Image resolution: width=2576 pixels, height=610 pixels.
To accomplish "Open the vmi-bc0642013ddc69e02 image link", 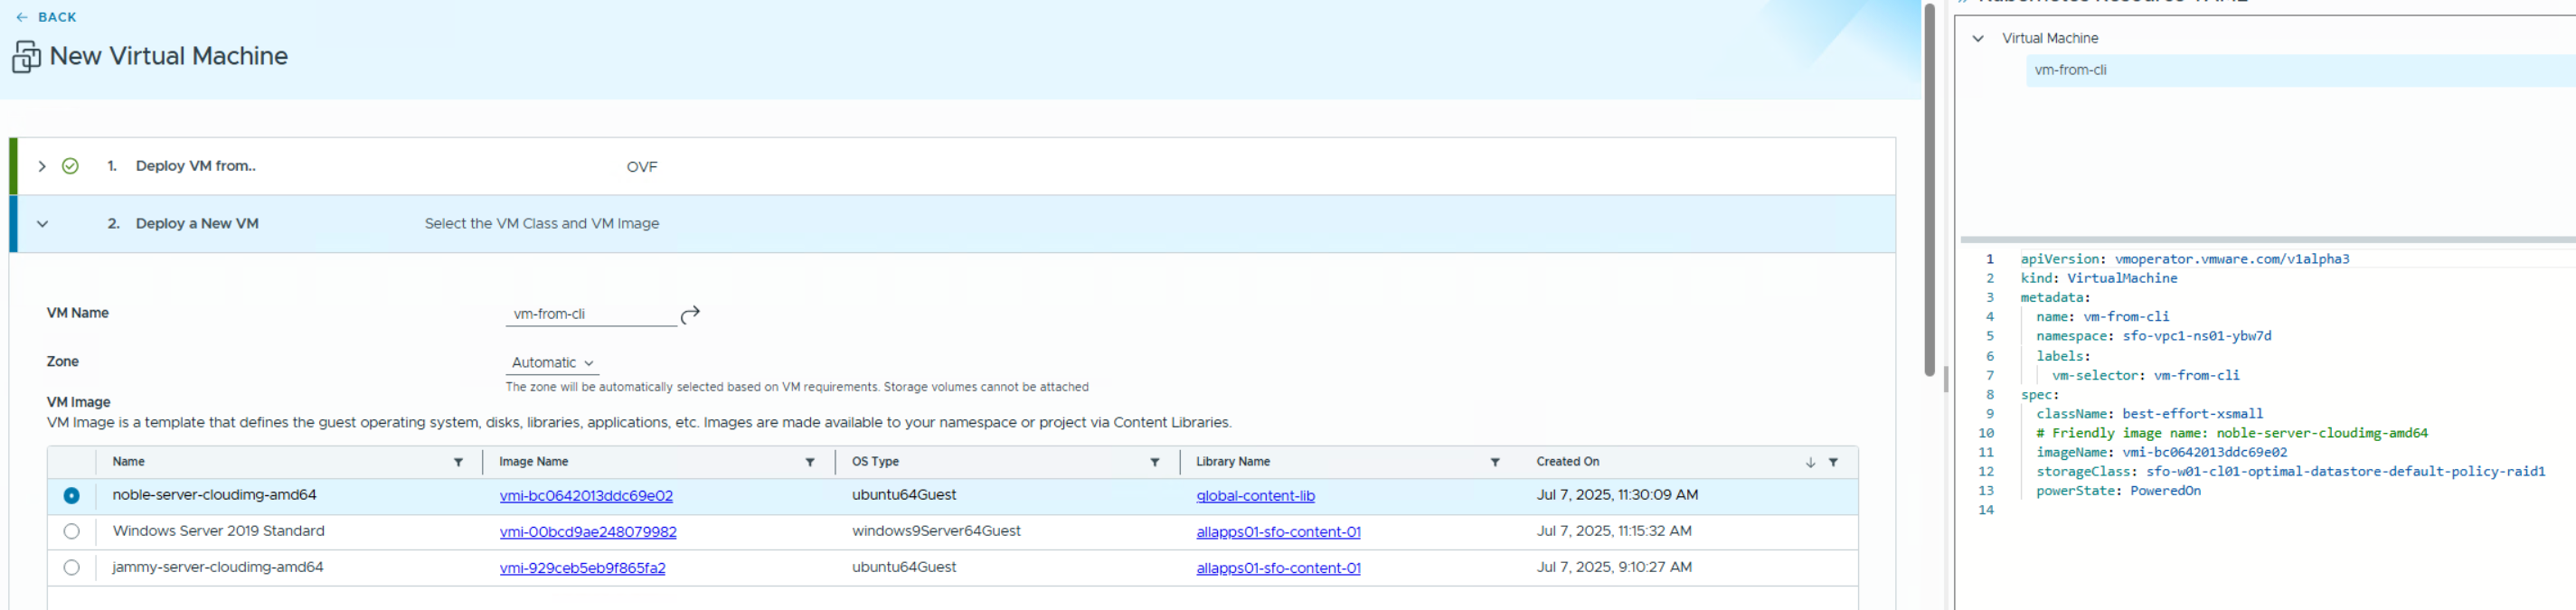I will [586, 496].
